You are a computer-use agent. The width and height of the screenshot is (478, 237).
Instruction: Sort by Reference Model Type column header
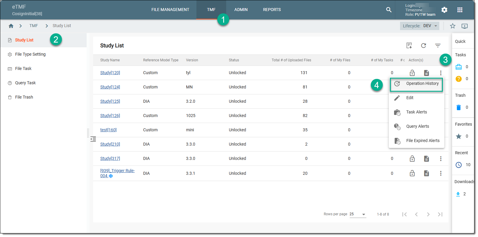[x=161, y=60]
